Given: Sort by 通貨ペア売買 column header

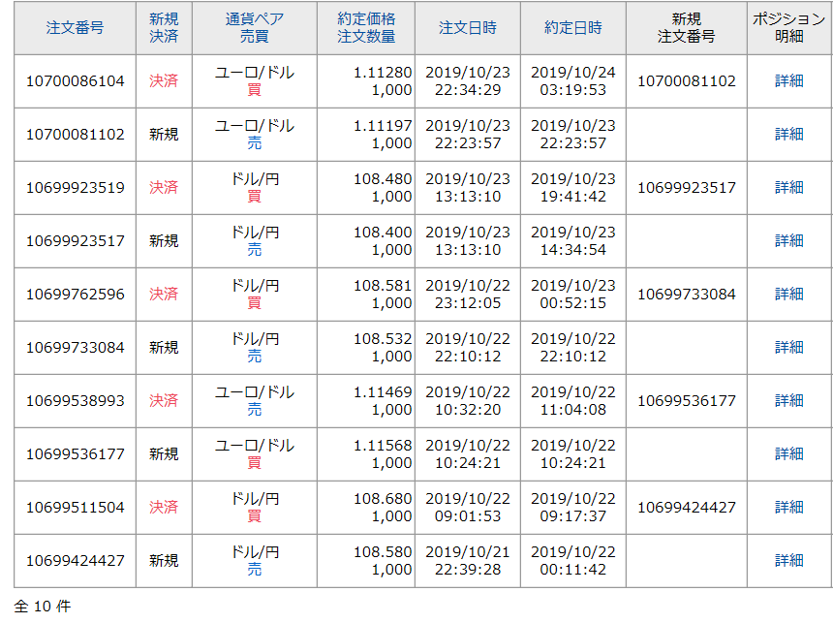Looking at the screenshot, I should (x=255, y=28).
